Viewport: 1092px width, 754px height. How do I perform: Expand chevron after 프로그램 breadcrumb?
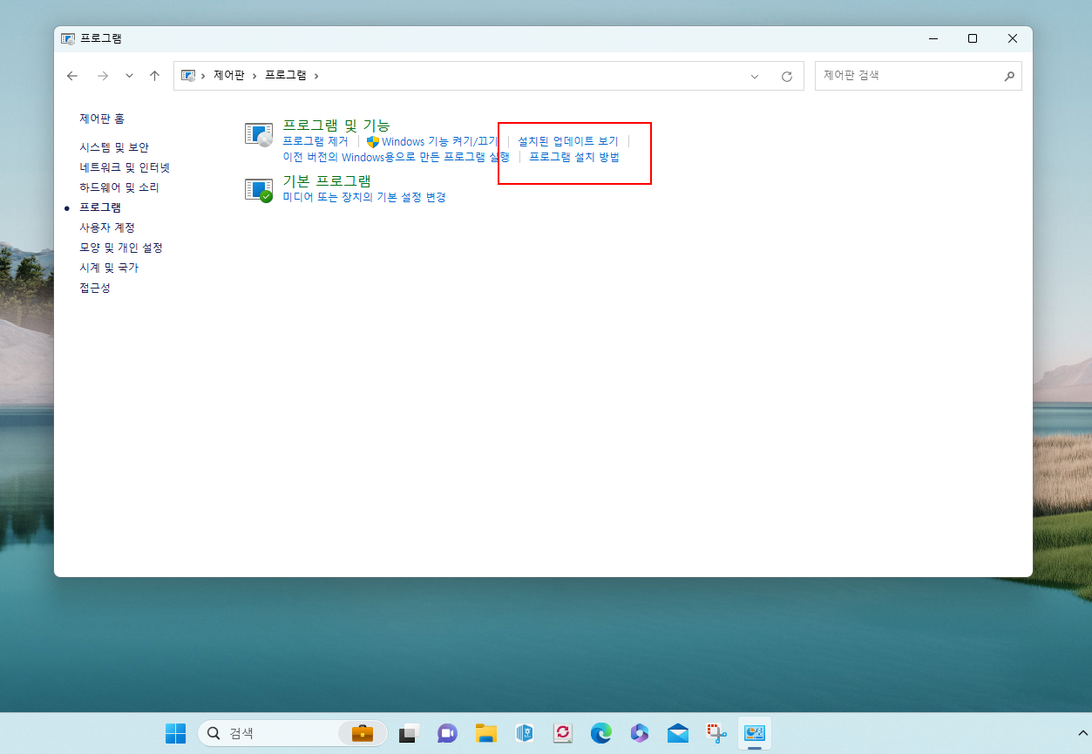coord(316,76)
